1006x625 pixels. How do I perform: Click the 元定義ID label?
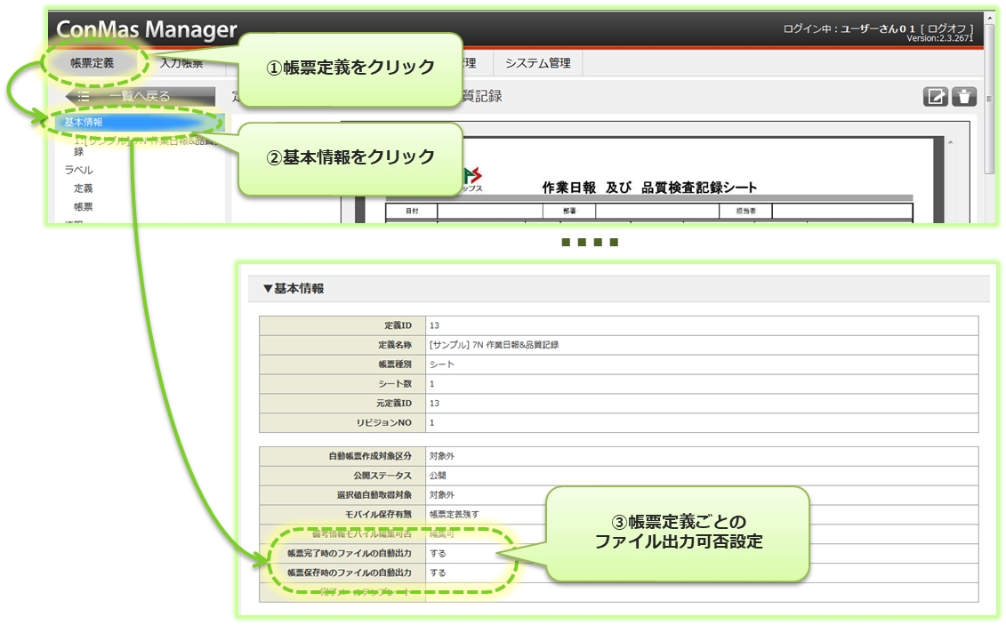coord(394,404)
